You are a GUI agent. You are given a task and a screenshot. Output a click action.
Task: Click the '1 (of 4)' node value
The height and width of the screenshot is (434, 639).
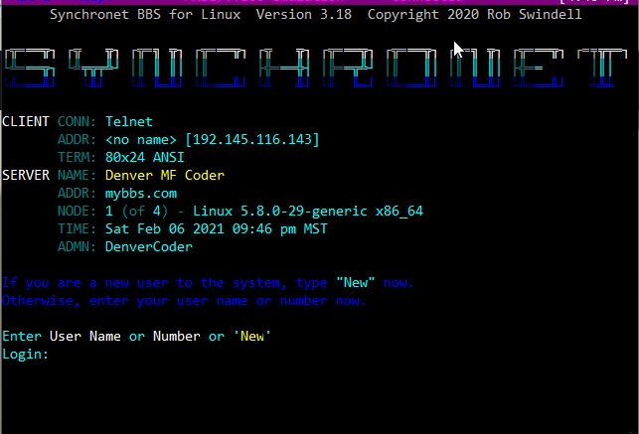click(136, 211)
